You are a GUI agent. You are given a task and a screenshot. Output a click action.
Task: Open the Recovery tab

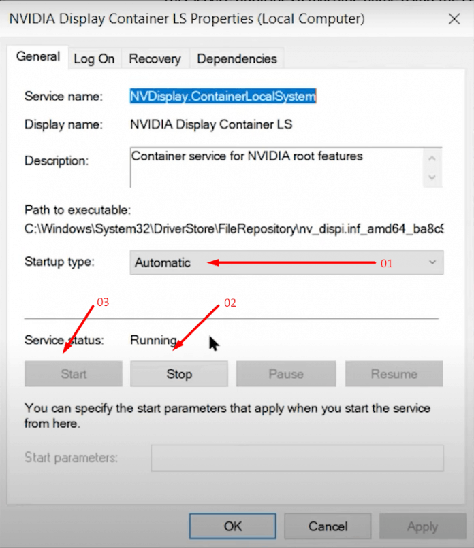[155, 58]
